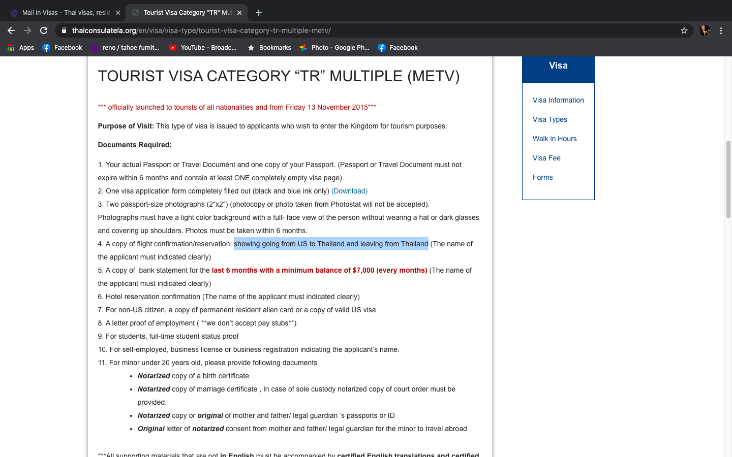Reload the current page
The height and width of the screenshot is (457, 732).
click(x=44, y=30)
